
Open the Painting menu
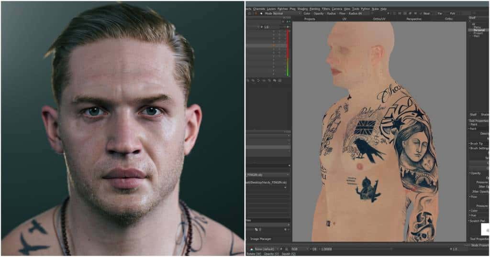pyautogui.click(x=314, y=9)
